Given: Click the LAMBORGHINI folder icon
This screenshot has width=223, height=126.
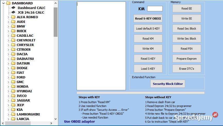Looking at the screenshot, I should (x=13, y=114).
